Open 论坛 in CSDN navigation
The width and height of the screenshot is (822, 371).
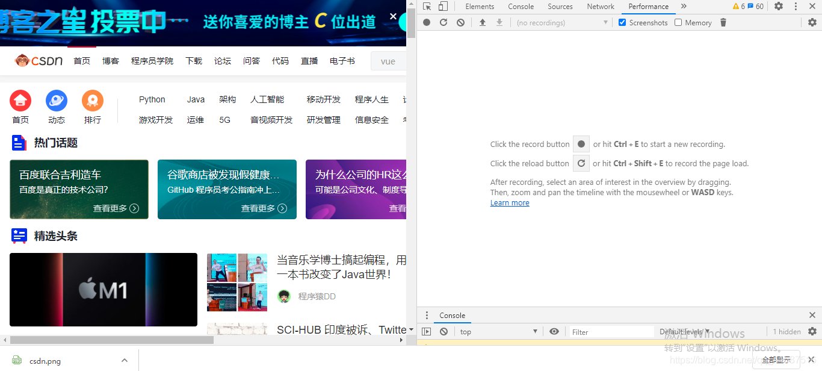(x=223, y=61)
